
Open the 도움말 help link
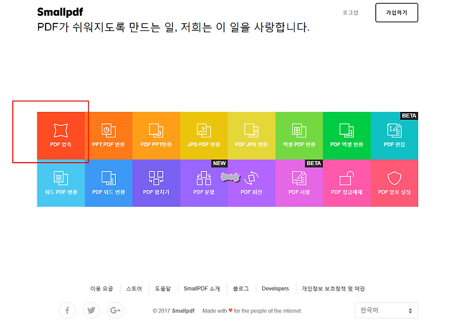(x=163, y=288)
